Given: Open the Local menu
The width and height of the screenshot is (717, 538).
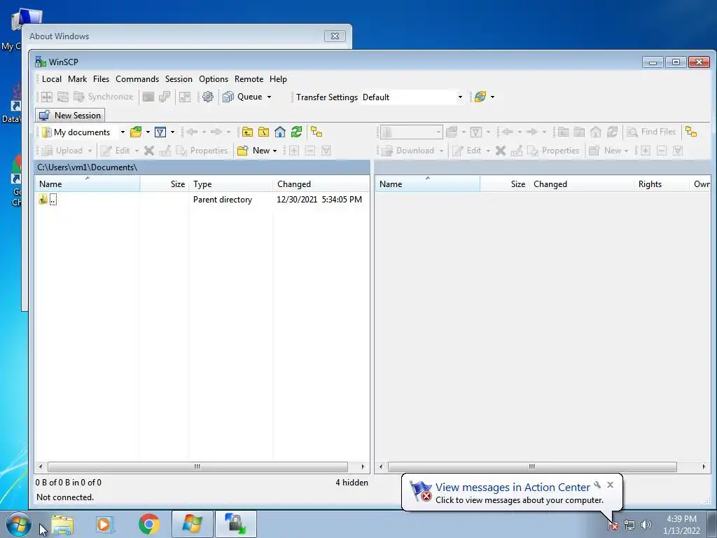Looking at the screenshot, I should tap(52, 79).
